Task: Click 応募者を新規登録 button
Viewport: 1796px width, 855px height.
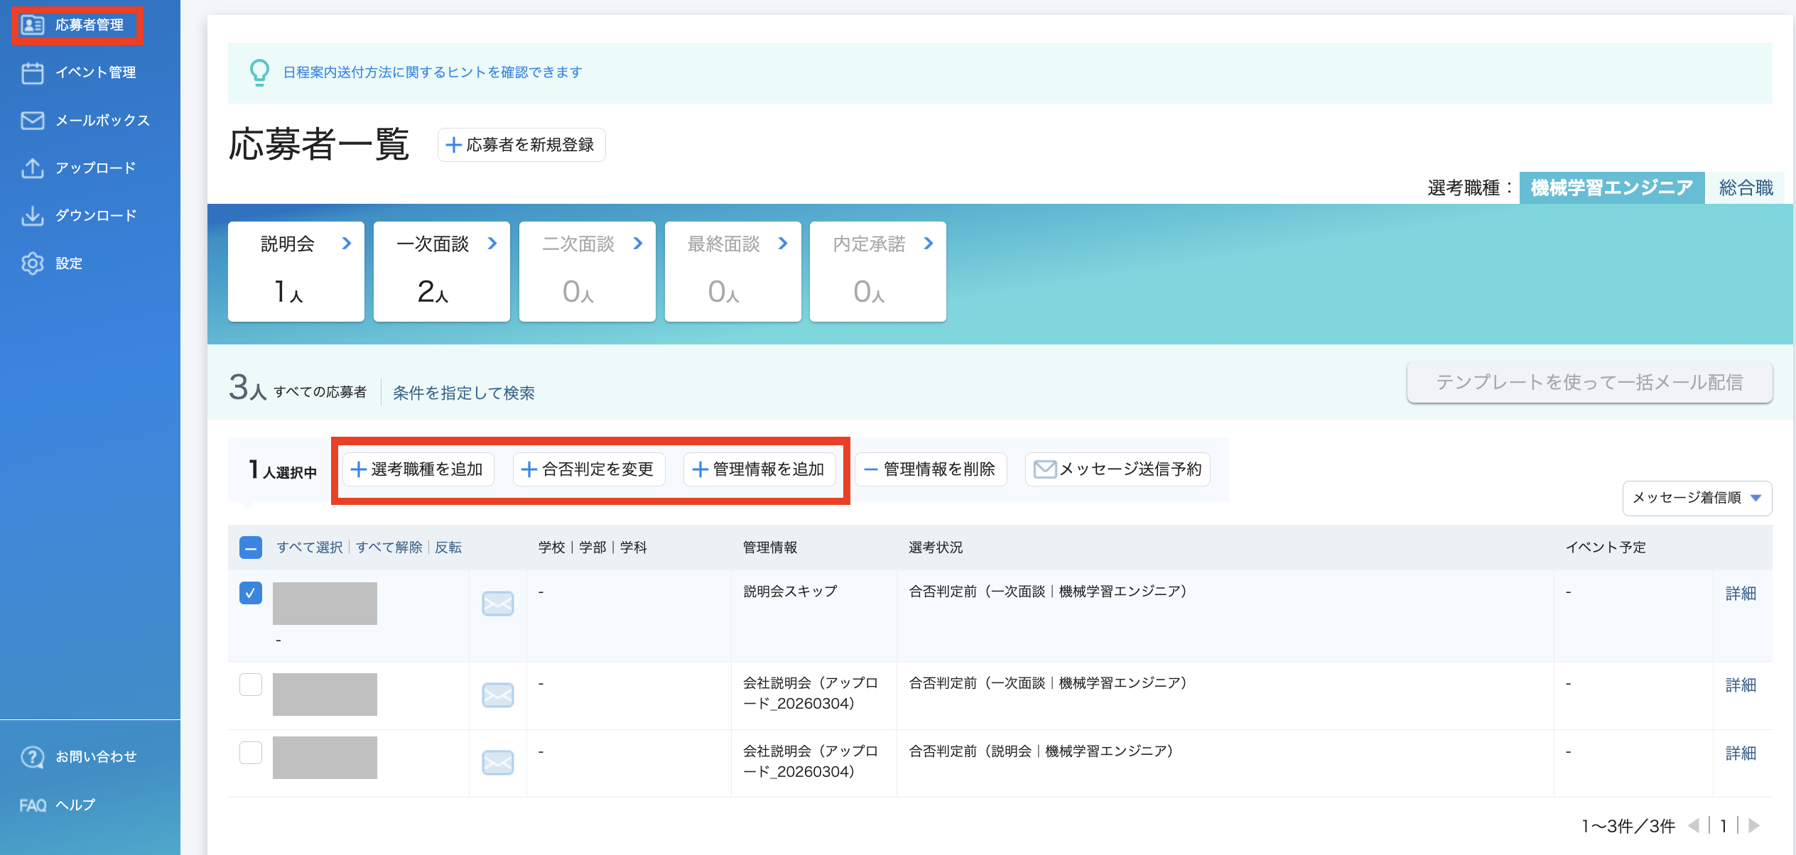Action: click(x=521, y=145)
